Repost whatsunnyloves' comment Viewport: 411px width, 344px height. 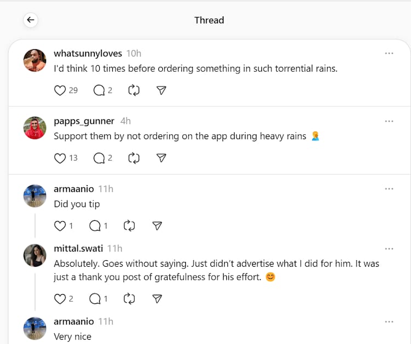(x=134, y=90)
